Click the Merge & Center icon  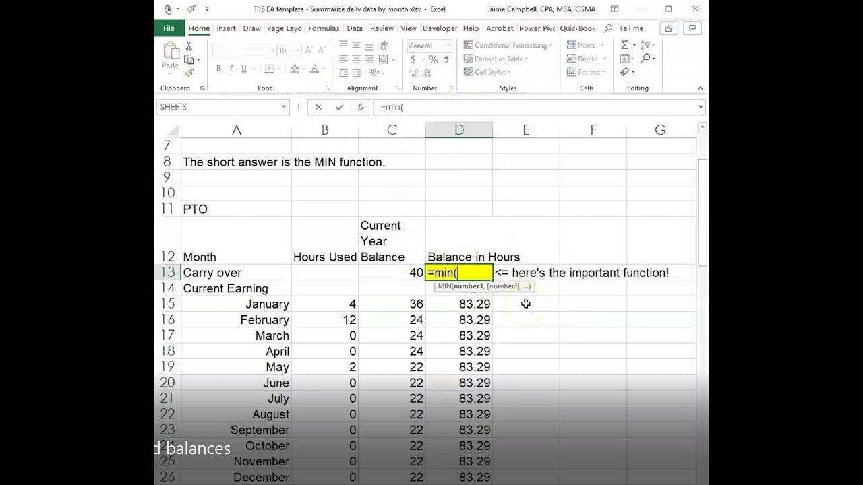[x=384, y=59]
